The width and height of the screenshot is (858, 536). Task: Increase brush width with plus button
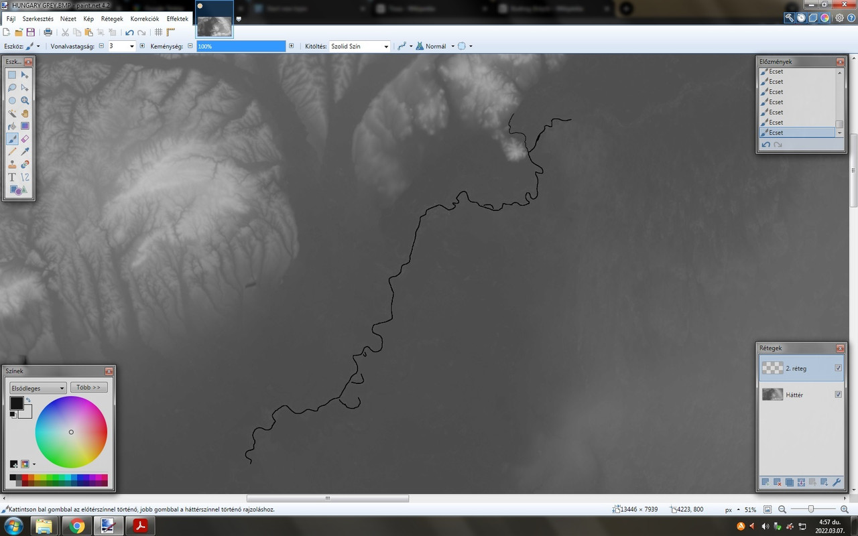(142, 46)
